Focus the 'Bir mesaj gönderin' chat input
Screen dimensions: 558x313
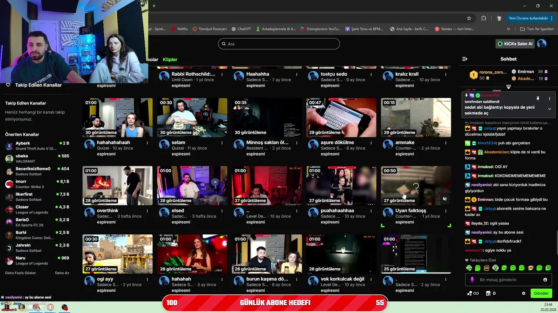(x=509, y=280)
